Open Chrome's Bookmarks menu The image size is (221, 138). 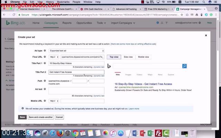click(63, 2)
